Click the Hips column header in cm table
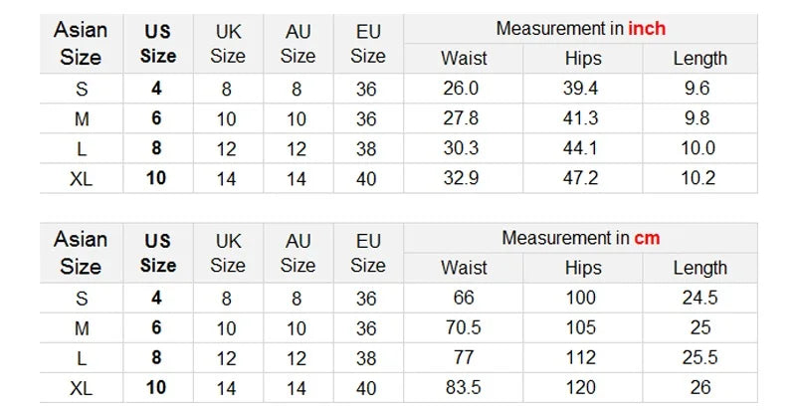 coord(583,268)
